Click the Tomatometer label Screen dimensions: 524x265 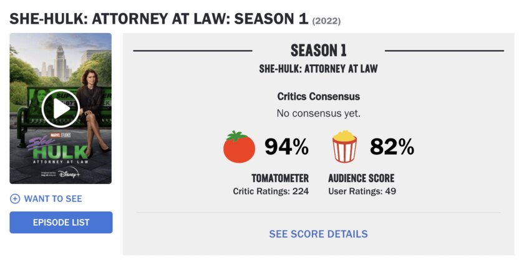coord(280,178)
